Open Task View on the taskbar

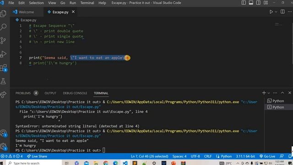pos(66,163)
